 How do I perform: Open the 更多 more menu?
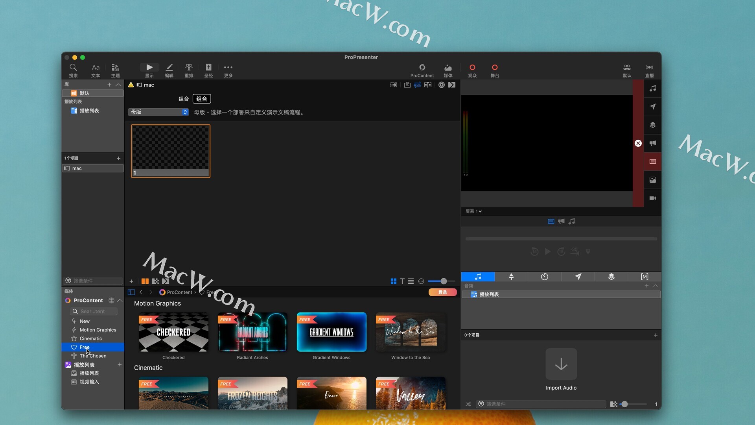click(x=228, y=70)
